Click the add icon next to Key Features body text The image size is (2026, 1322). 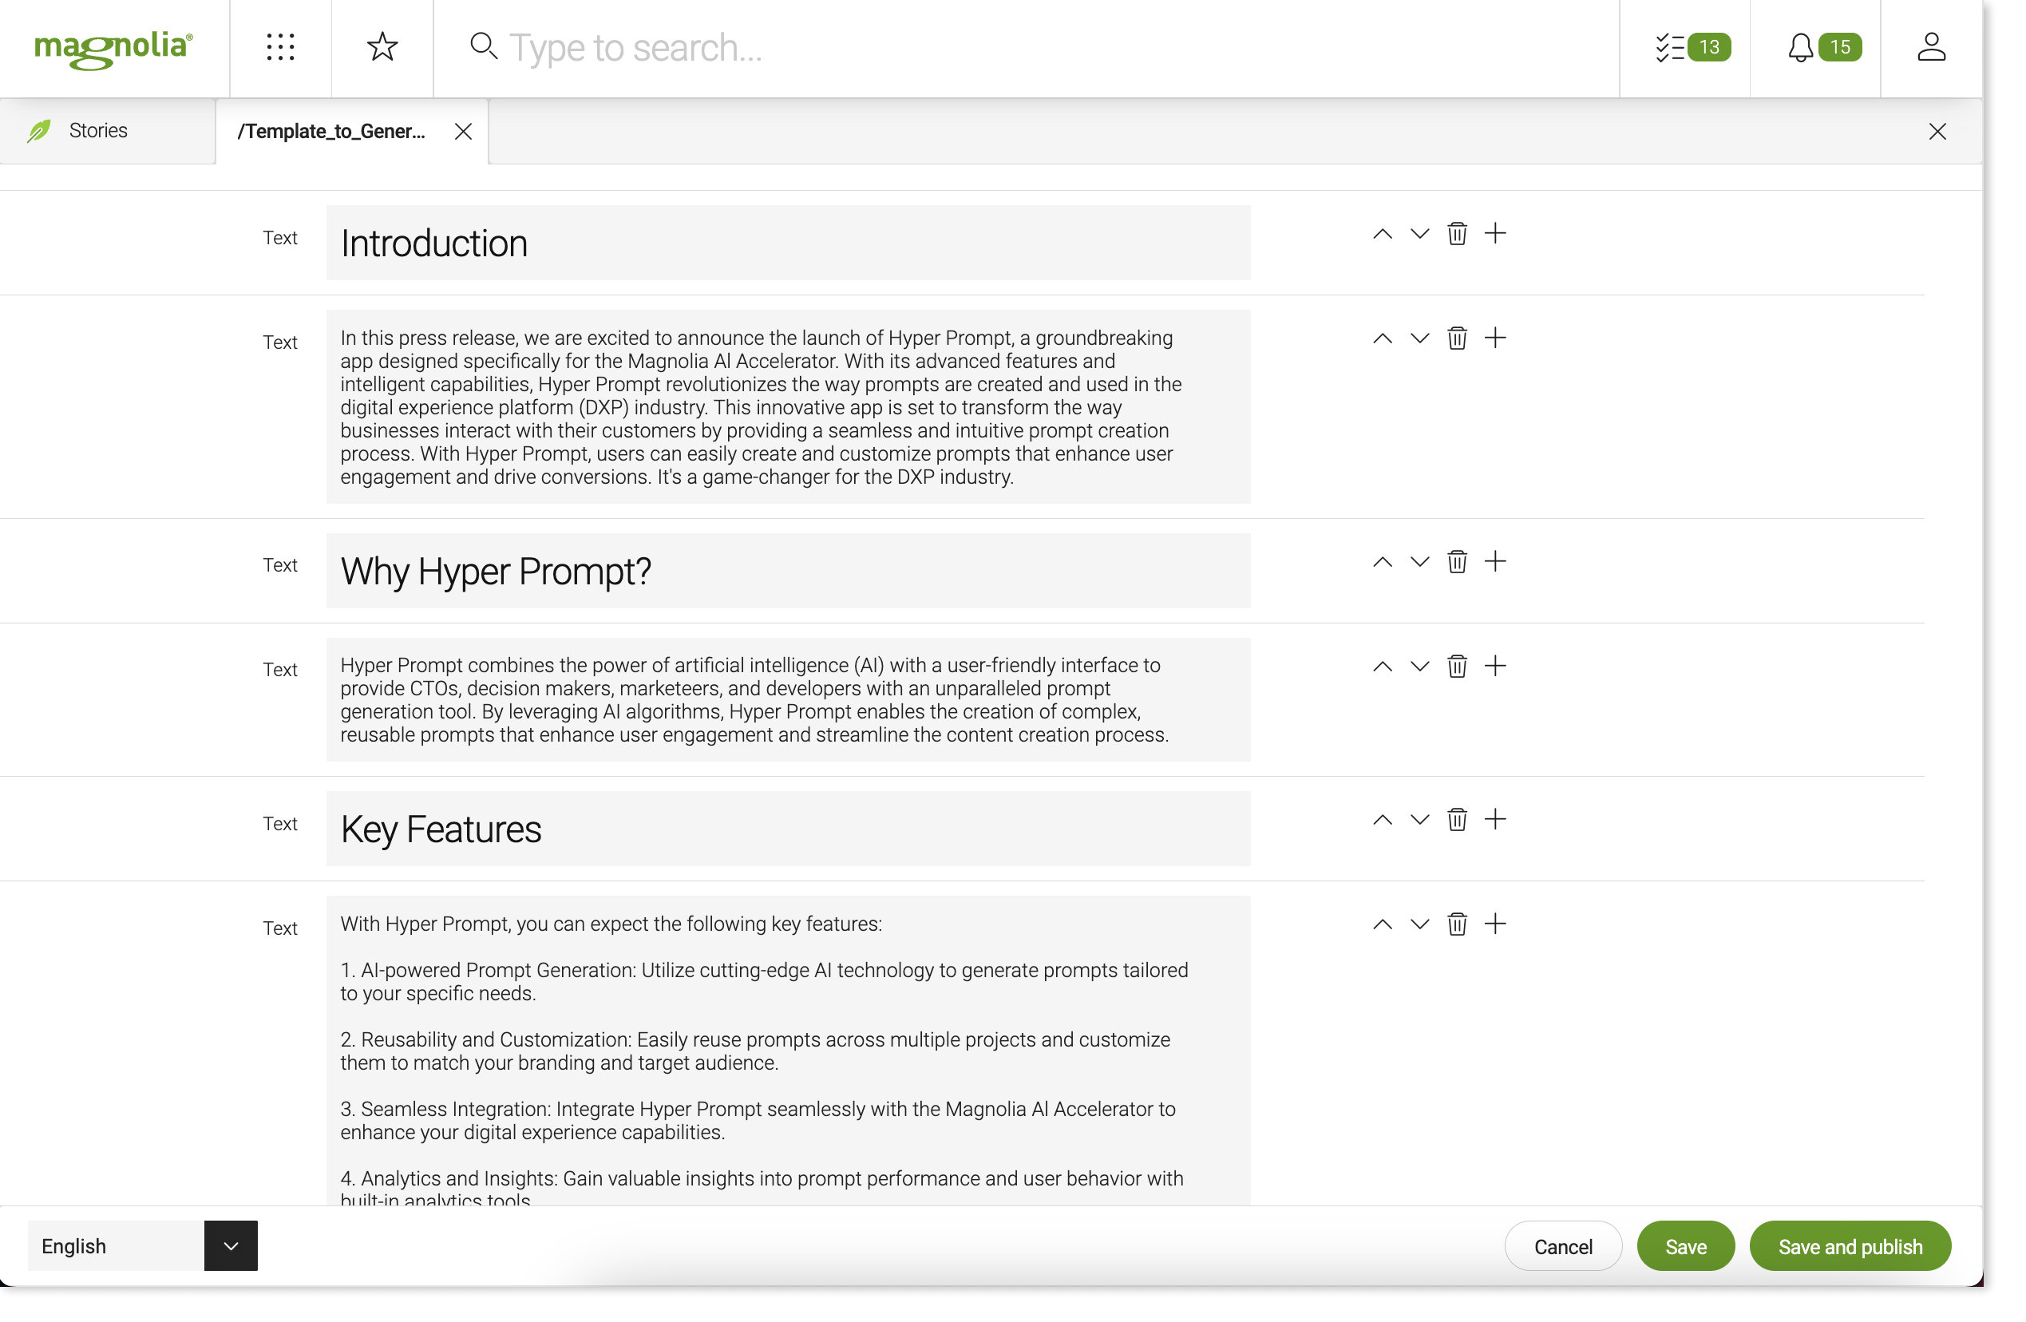coord(1494,924)
